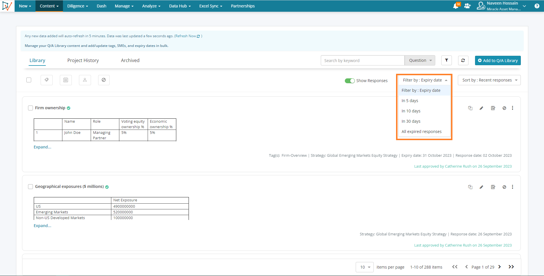The width and height of the screenshot is (544, 276).
Task: Click the bulk assign SME person icon
Action: point(85,80)
